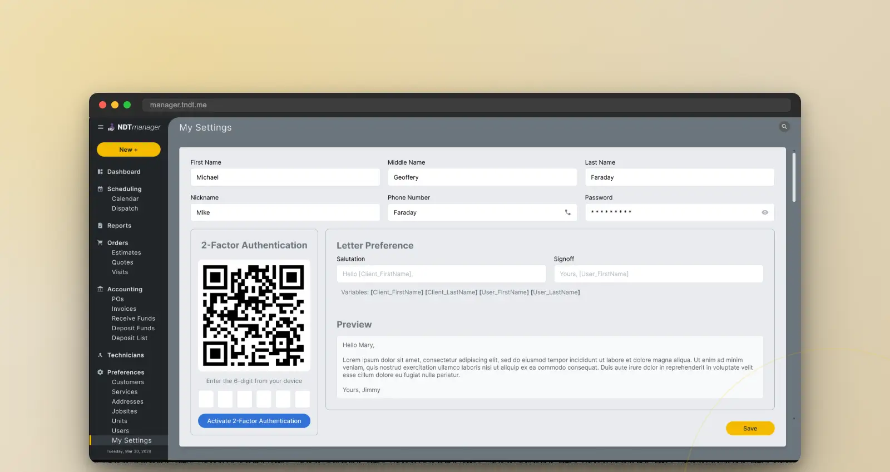The height and width of the screenshot is (472, 890).
Task: Click the browser address bar manager.tndt.me
Action: (466, 105)
